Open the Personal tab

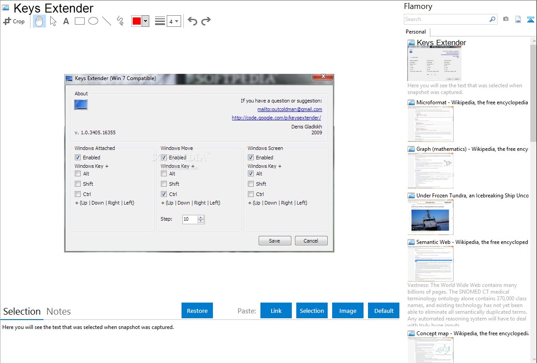(x=416, y=32)
